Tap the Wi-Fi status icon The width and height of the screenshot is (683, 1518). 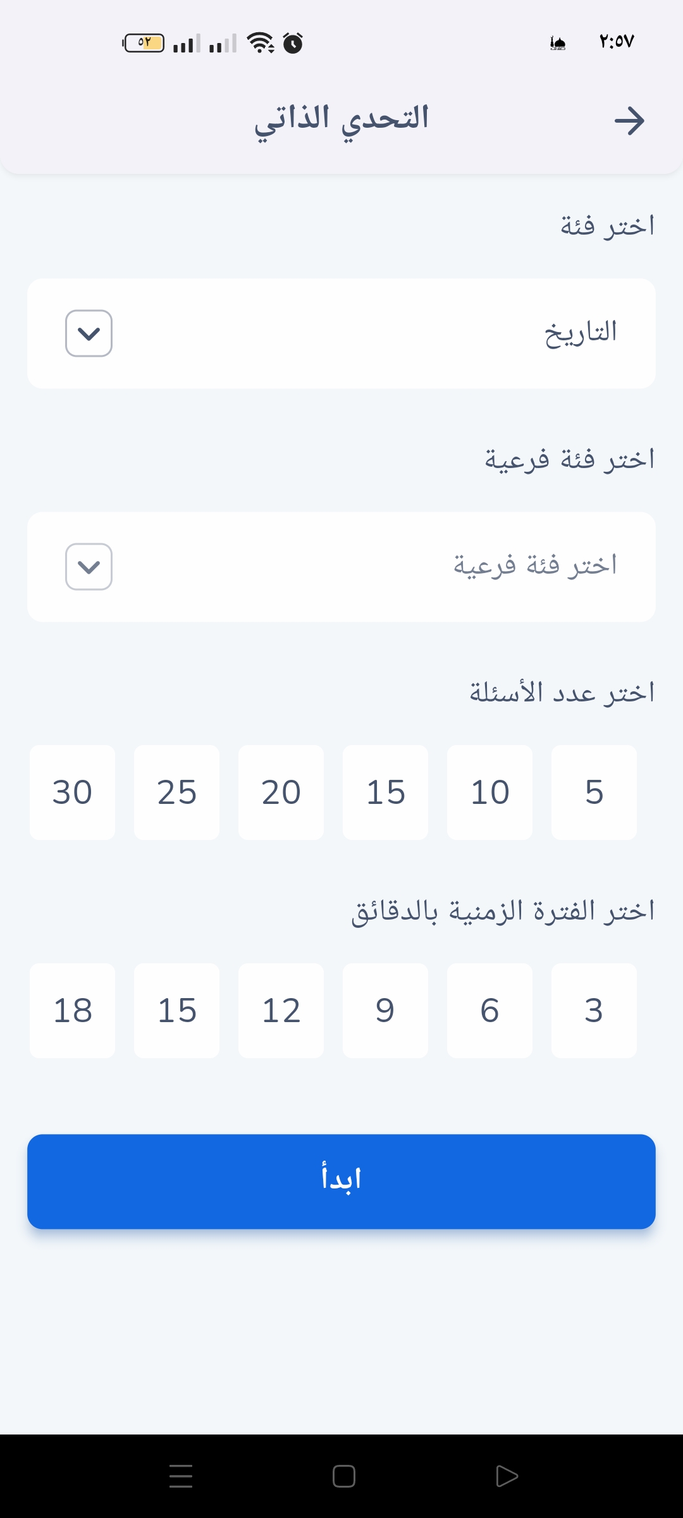(260, 43)
